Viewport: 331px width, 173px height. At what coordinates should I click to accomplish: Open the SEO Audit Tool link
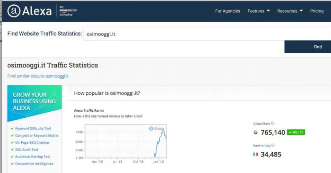pos(26,149)
